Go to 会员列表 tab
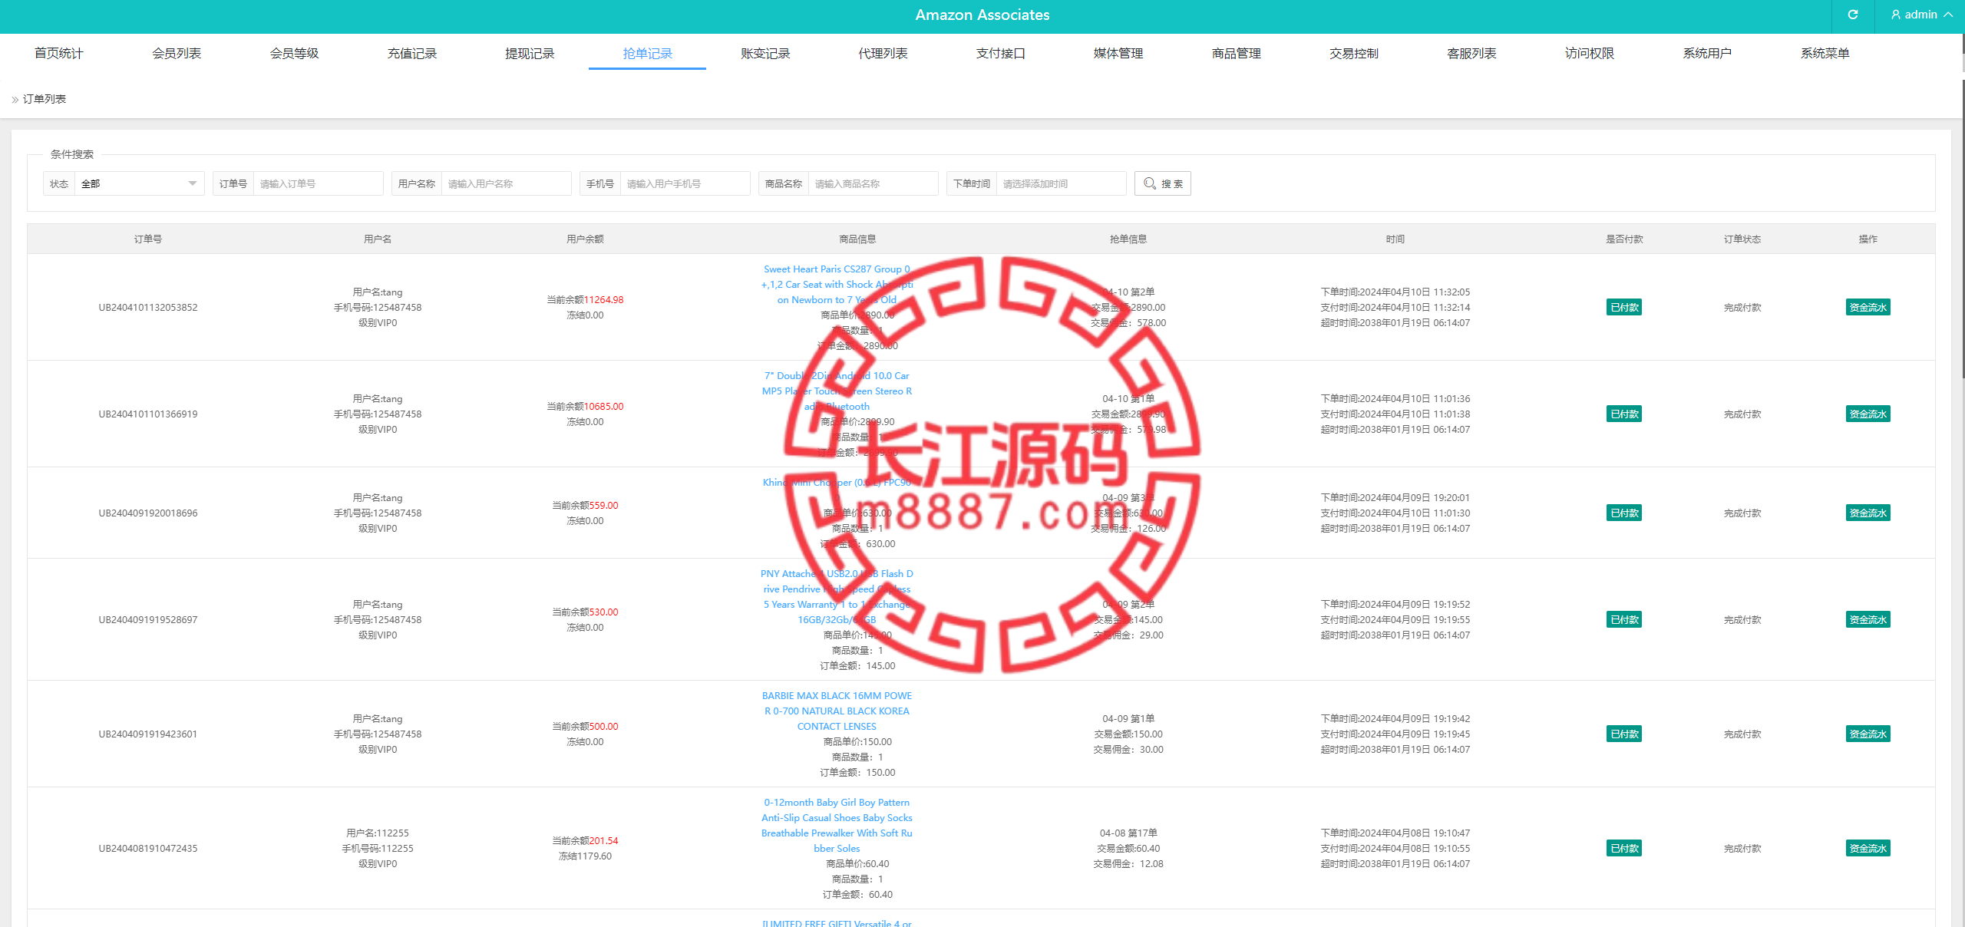1965x927 pixels. 177,53
